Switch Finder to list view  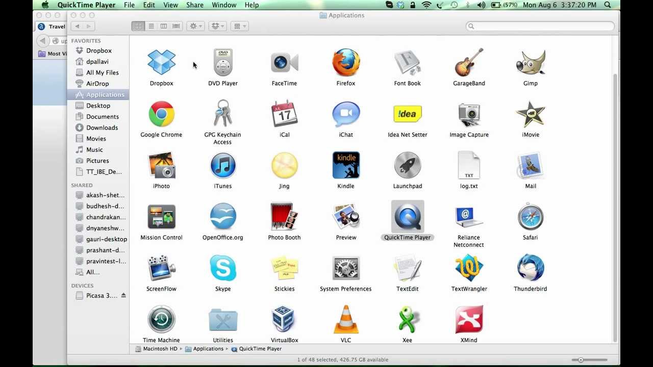pos(151,26)
